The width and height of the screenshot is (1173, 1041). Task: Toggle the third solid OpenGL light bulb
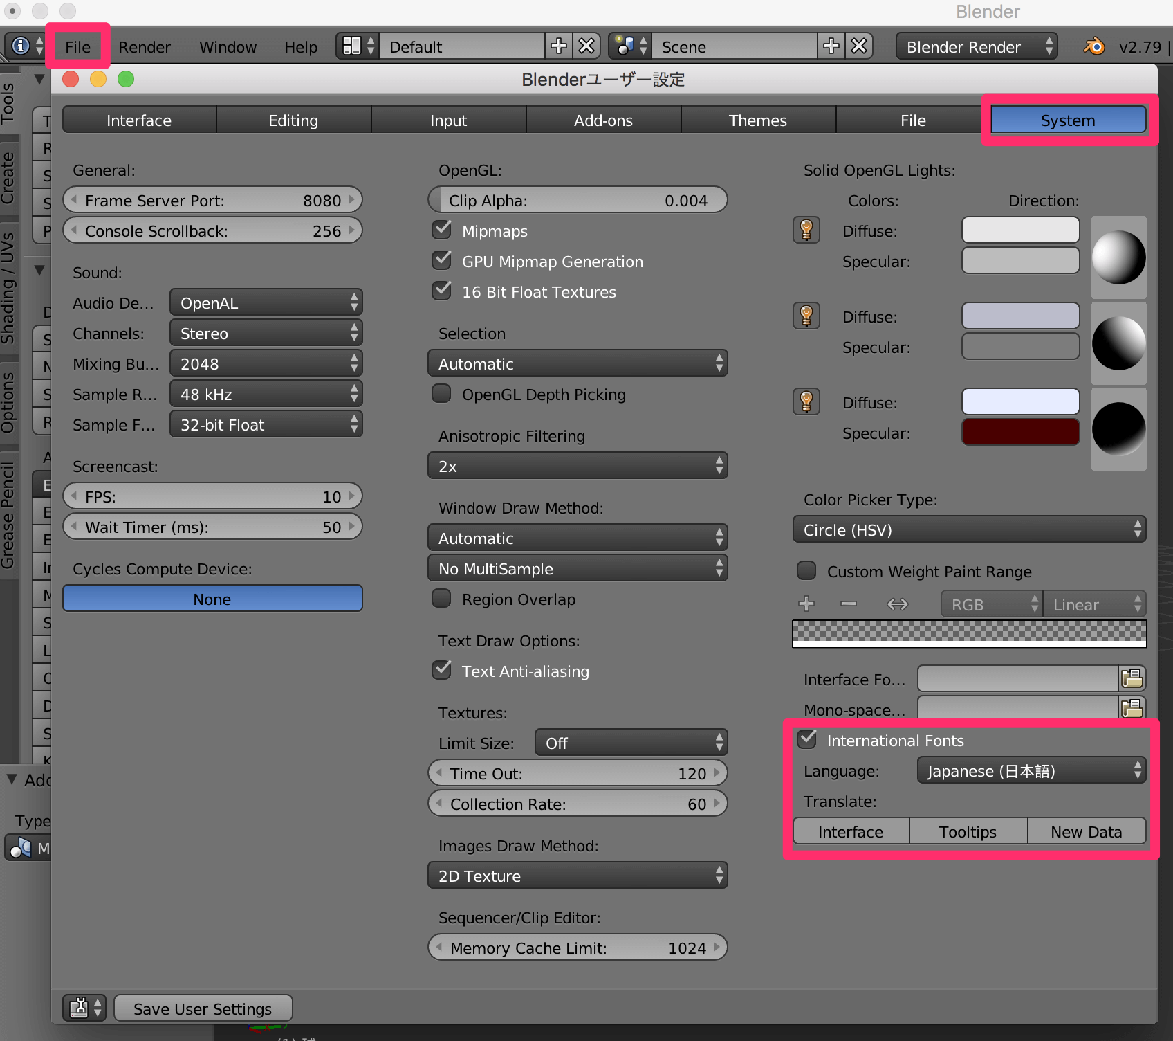(x=806, y=401)
